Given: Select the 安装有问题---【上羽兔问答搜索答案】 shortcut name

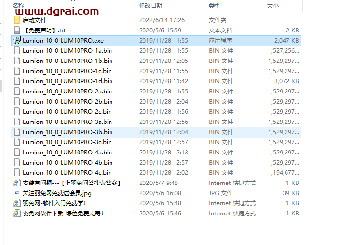Looking at the screenshot, I should click(x=72, y=183).
